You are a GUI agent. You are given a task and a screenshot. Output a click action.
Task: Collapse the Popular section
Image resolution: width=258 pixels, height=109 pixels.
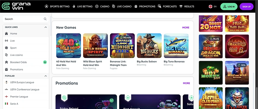pos(46,76)
